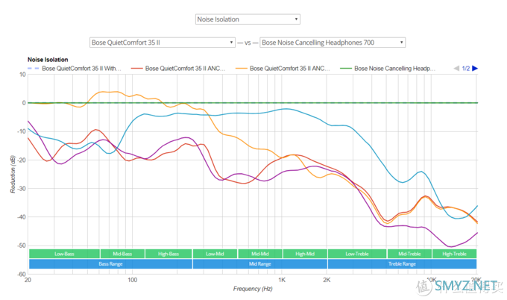The height and width of the screenshot is (300, 507).
Task: Click the Frequency (Hz) axis label
Action: coord(253,288)
